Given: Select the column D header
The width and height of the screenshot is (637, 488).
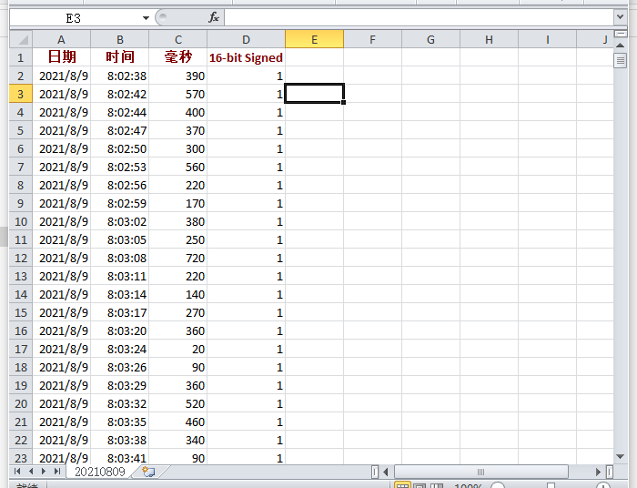Looking at the screenshot, I should click(246, 39).
